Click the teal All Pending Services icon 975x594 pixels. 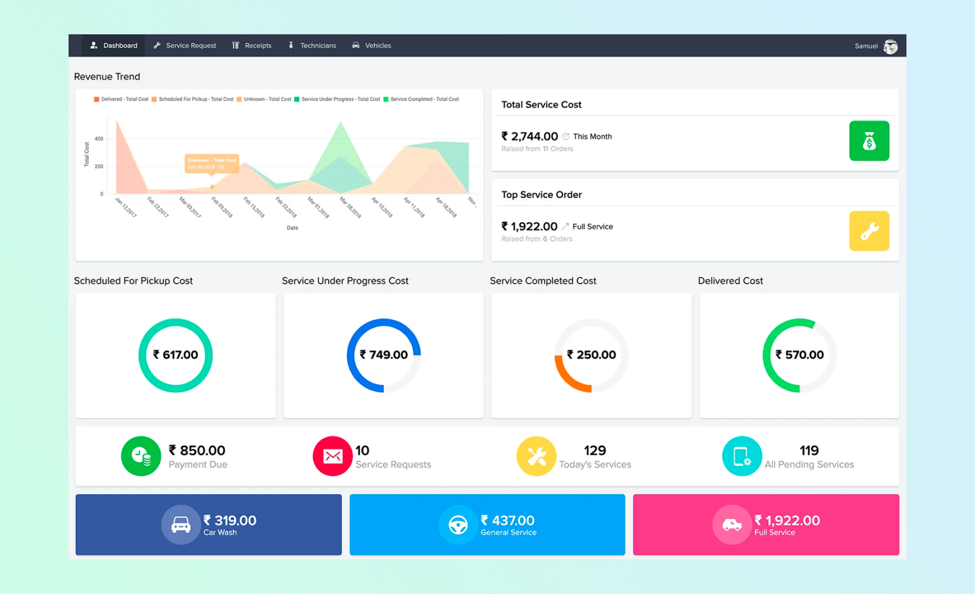pyautogui.click(x=741, y=456)
